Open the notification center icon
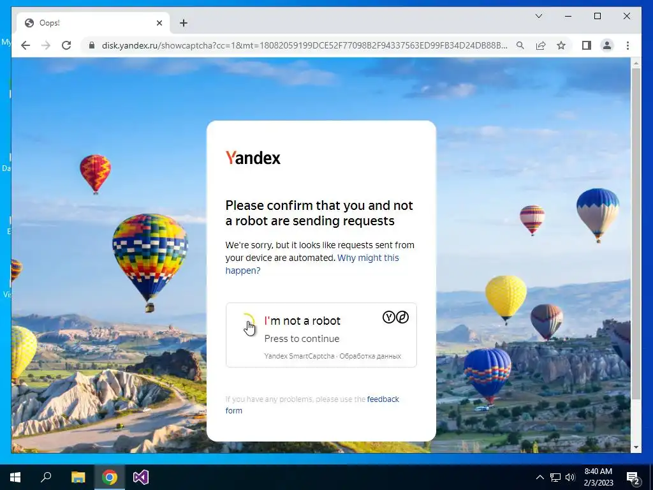 coord(633,478)
